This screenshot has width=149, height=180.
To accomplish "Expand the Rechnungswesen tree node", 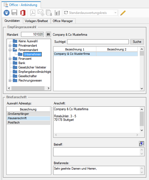I will (x=10, y=80).
